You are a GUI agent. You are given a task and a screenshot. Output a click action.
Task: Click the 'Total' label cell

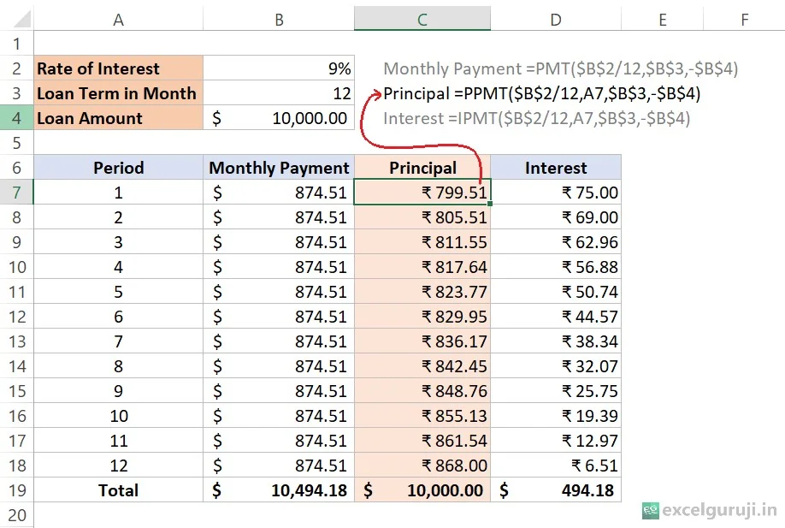(x=118, y=490)
